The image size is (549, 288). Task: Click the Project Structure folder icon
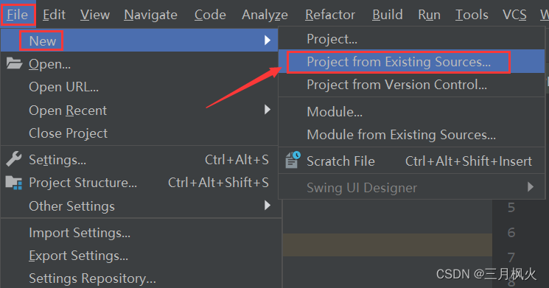click(x=14, y=183)
